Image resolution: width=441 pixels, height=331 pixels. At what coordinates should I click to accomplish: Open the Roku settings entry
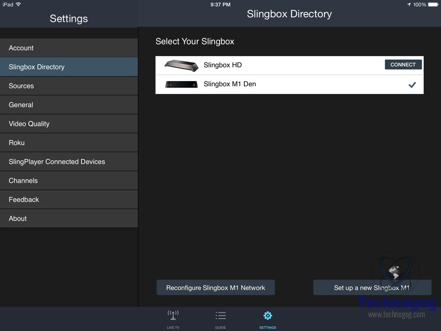point(69,143)
